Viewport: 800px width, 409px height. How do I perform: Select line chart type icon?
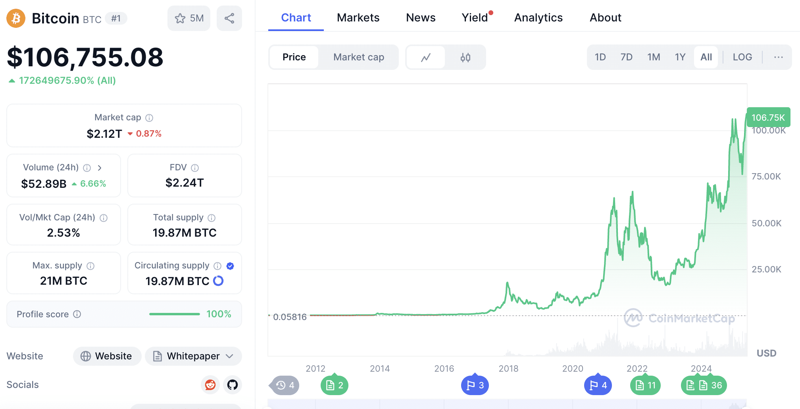426,58
